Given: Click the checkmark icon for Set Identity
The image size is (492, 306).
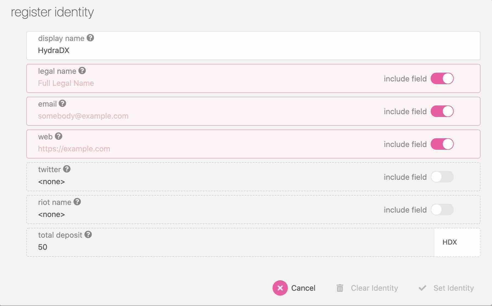Looking at the screenshot, I should (x=422, y=288).
